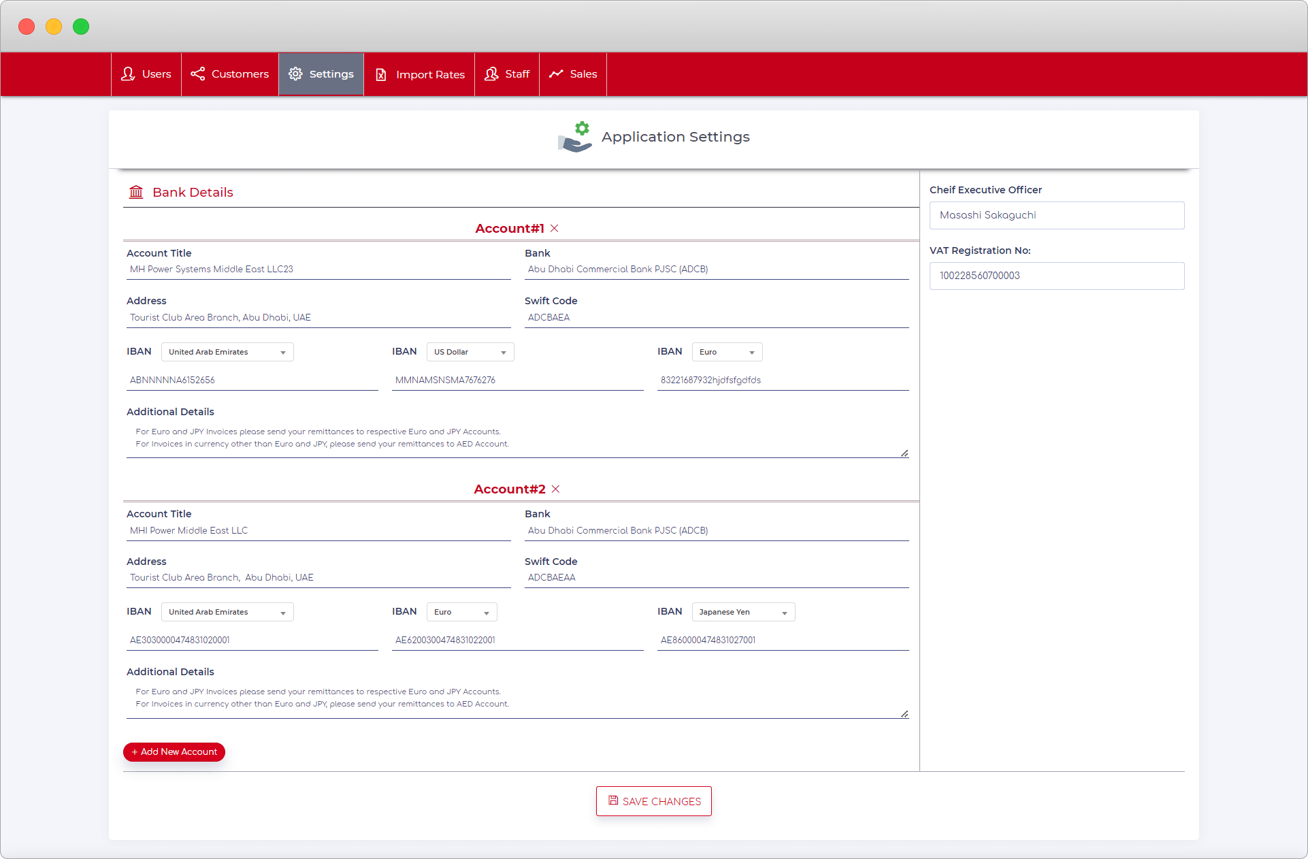Edit VAT Registration No field
Screen dimensions: 1308x859
pos(1057,276)
